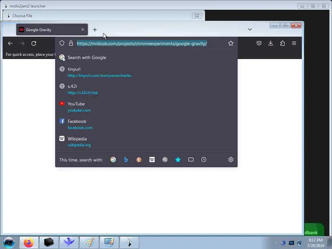Click the s.42l.fr/slsk link
Screen dimensions: 332x249
[83, 93]
